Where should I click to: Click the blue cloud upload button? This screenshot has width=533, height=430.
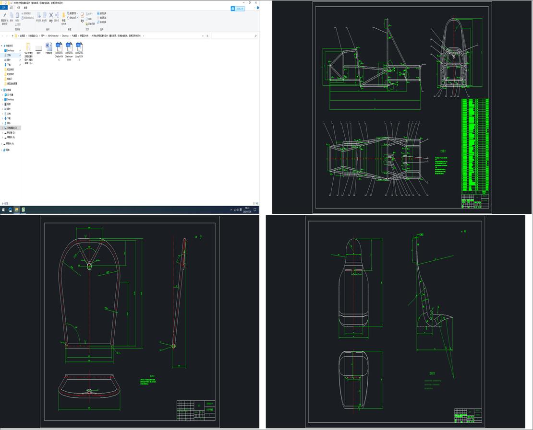point(237,9)
